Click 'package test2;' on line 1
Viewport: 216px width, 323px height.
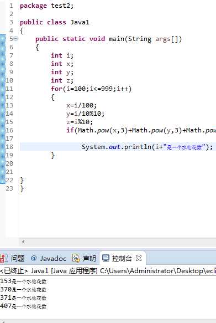[46, 6]
